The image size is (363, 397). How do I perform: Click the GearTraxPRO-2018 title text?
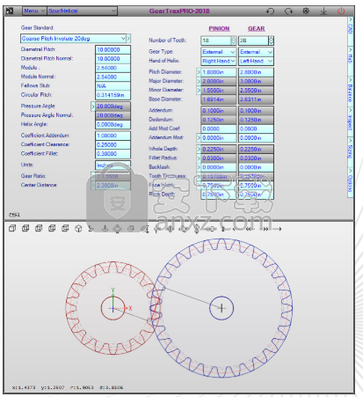pos(179,11)
